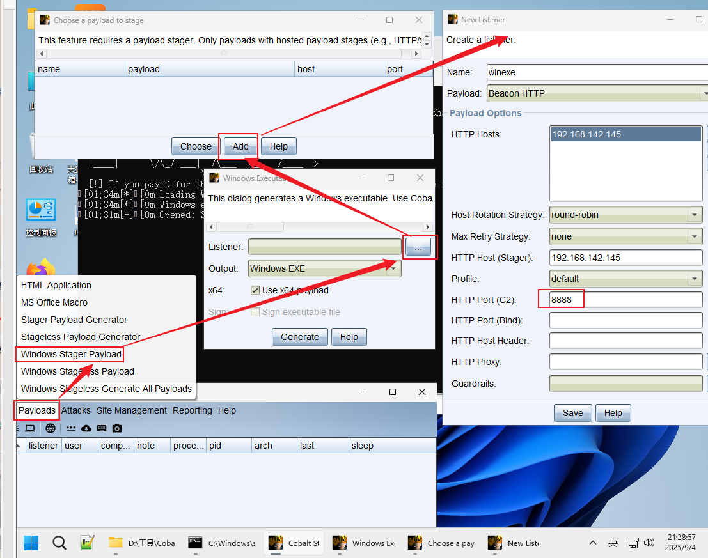Viewport: 708px width, 558px height.
Task: Open the Profile default dropdown
Action: (695, 279)
